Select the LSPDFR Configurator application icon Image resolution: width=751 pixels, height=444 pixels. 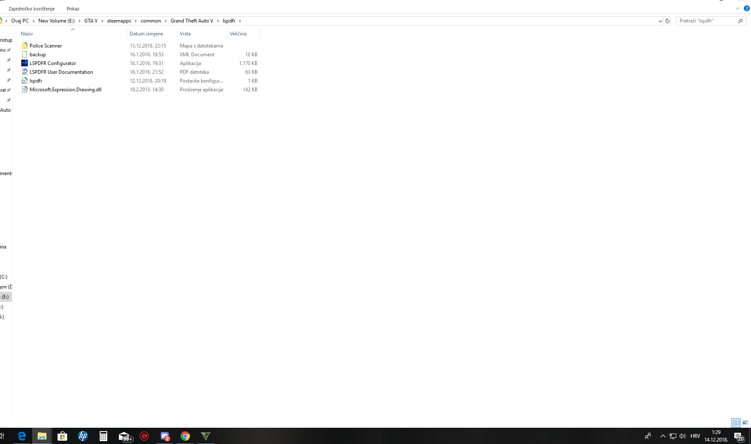point(25,63)
